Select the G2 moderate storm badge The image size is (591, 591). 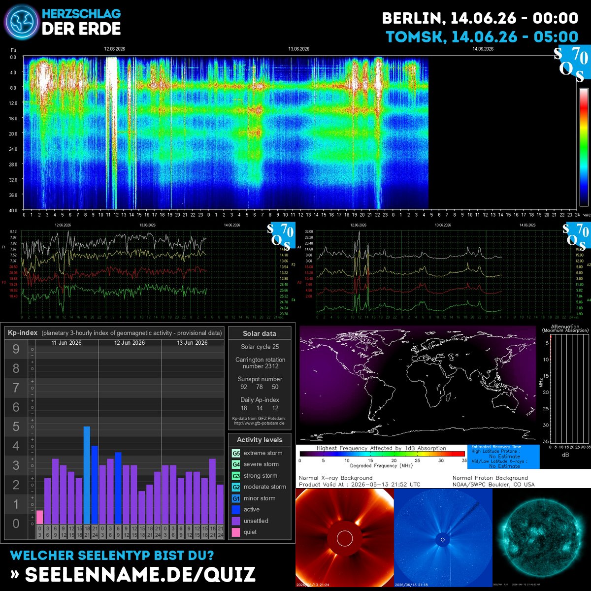(236, 487)
